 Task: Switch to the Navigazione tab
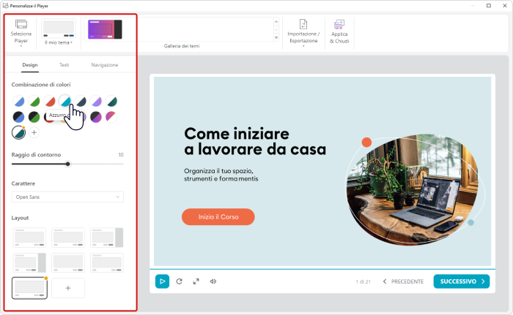pos(104,65)
